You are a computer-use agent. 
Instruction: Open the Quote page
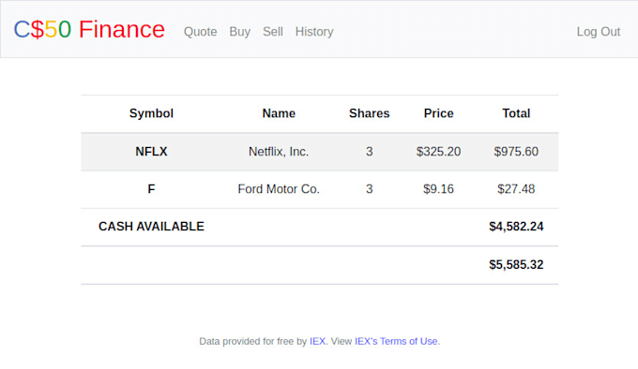pyautogui.click(x=200, y=32)
